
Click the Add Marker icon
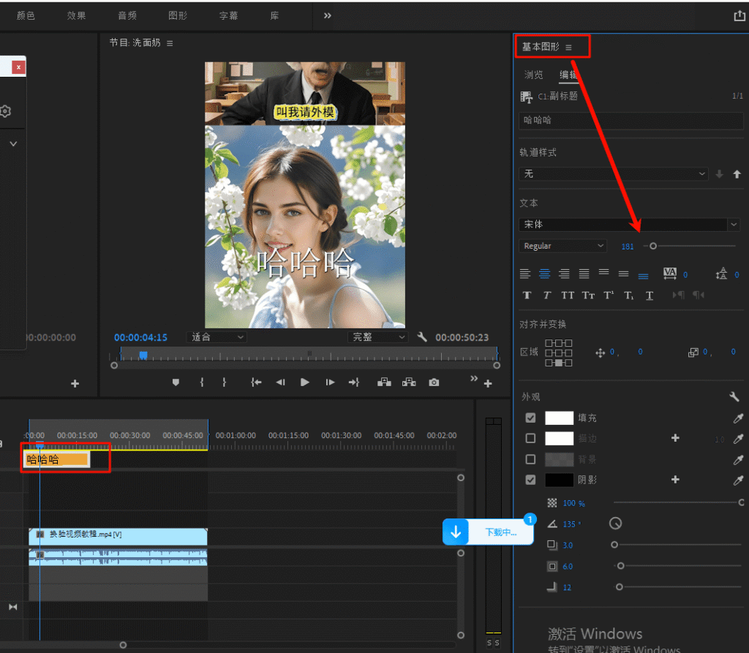(176, 382)
